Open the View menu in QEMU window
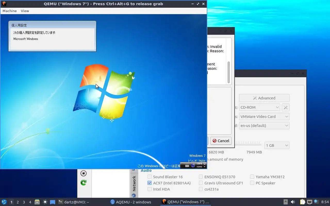Image resolution: width=330 pixels, height=206 pixels. click(25, 11)
